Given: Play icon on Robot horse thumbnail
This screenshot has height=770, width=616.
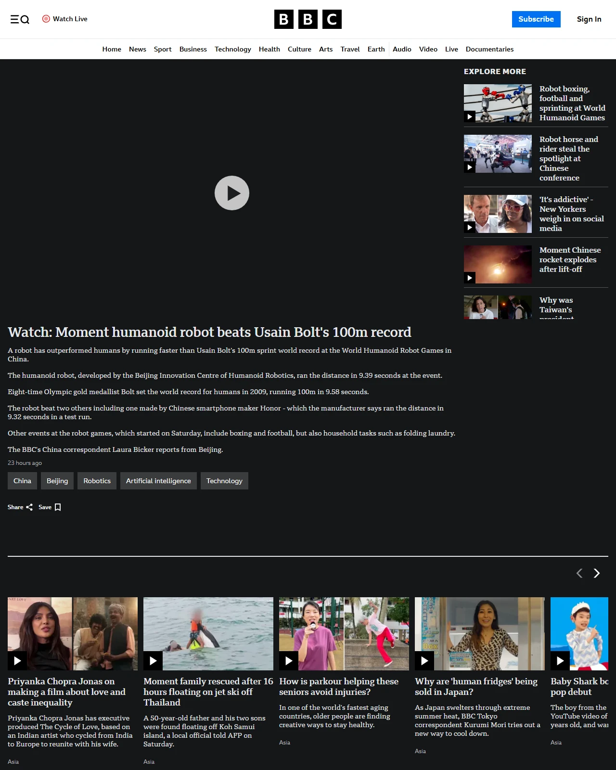Looking at the screenshot, I should coord(470,167).
